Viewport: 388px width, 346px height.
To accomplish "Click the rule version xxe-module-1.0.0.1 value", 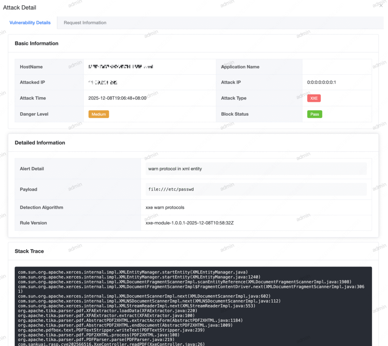I will pos(189,223).
